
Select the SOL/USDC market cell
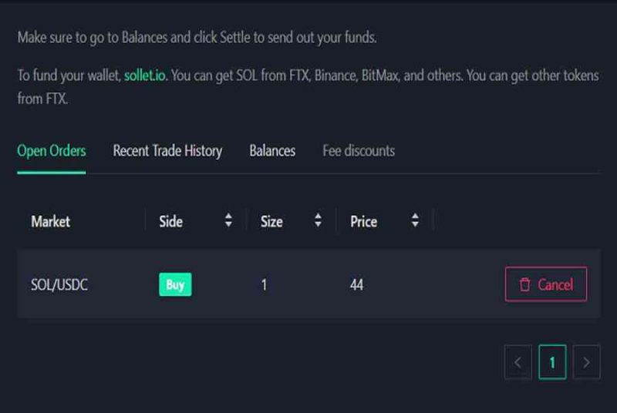[59, 284]
